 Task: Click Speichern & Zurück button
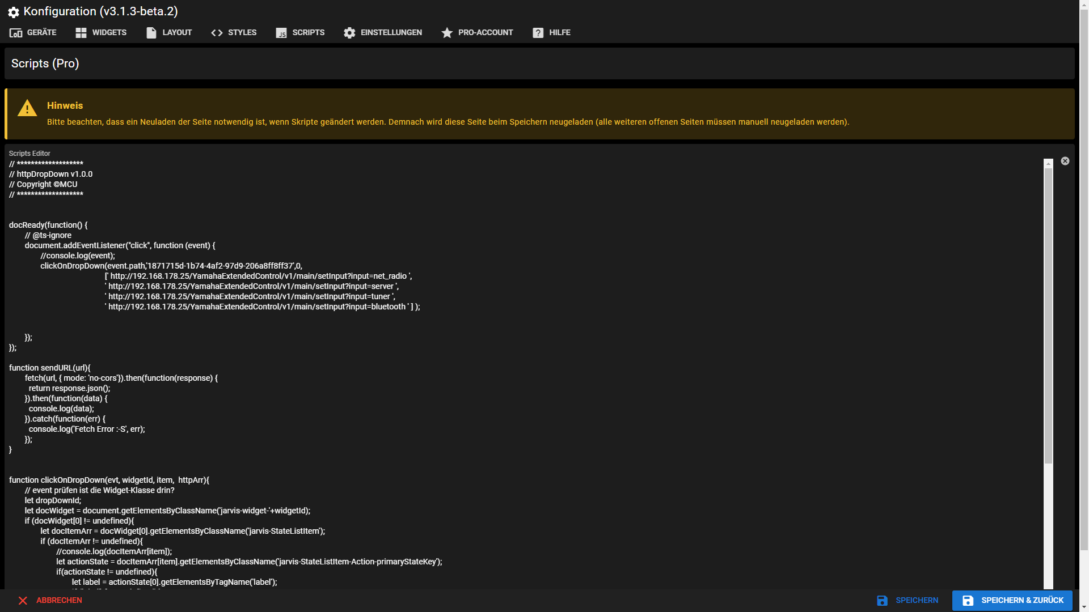coord(1012,601)
